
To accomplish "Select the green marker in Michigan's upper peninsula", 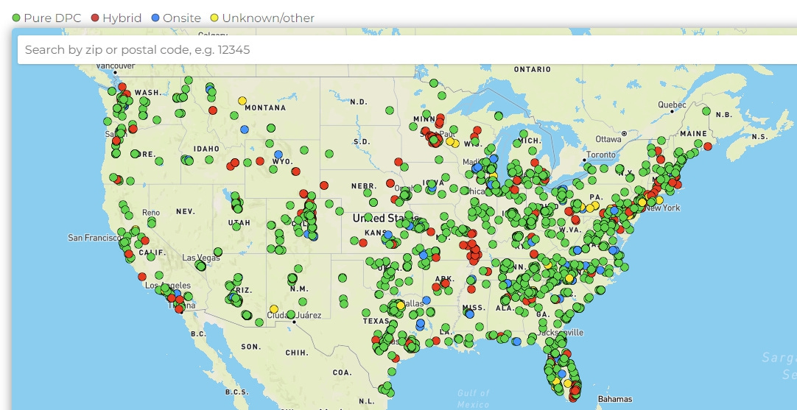I will pyautogui.click(x=499, y=116).
